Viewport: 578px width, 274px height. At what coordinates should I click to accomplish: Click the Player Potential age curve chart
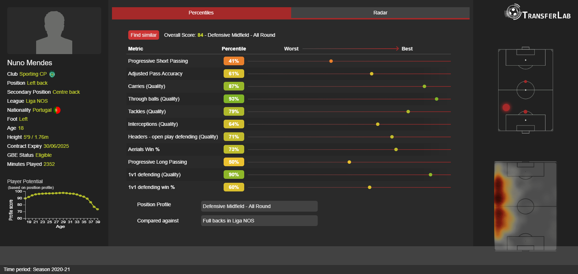61,205
